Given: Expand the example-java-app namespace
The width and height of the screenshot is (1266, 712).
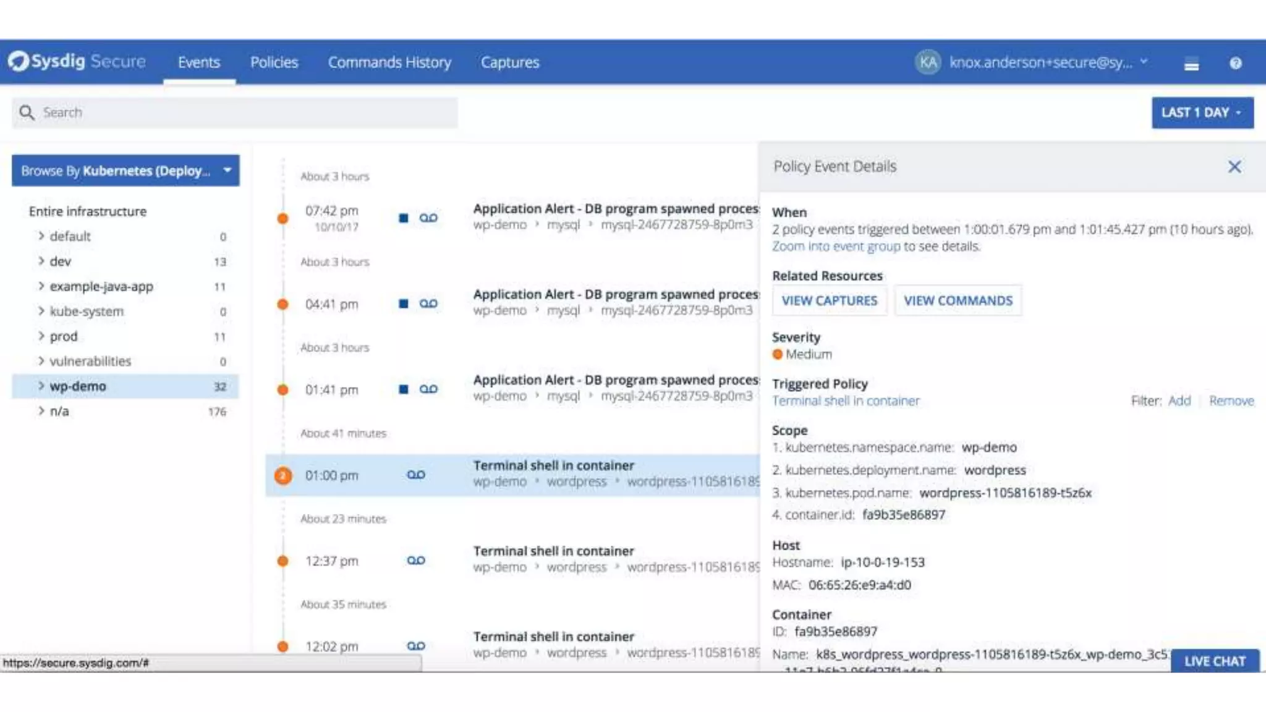Looking at the screenshot, I should tap(41, 286).
